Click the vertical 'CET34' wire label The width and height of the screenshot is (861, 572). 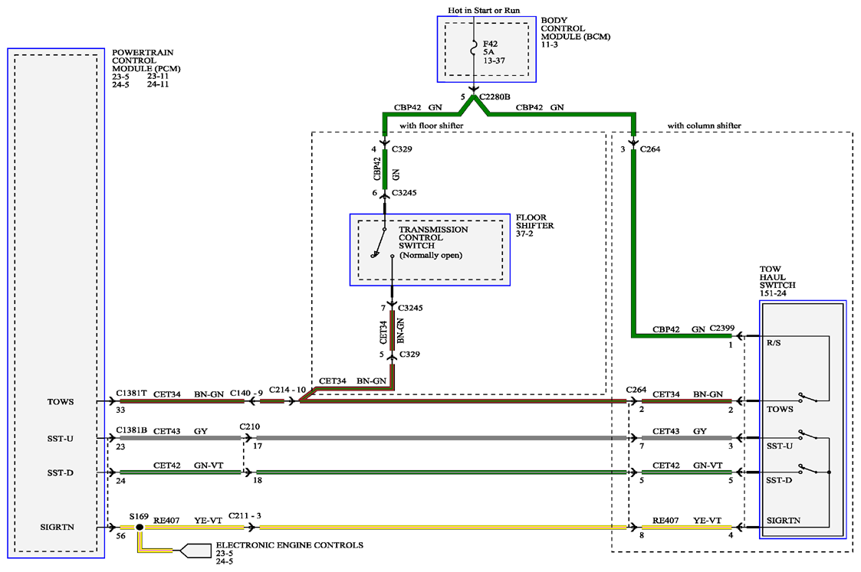point(383,332)
